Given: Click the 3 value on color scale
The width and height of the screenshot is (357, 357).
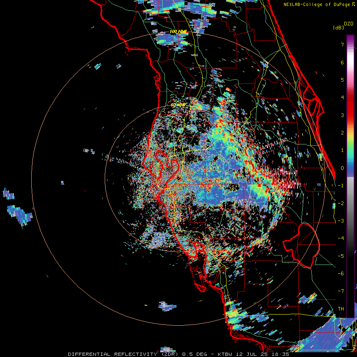Looking at the screenshot, I should tap(342, 115).
